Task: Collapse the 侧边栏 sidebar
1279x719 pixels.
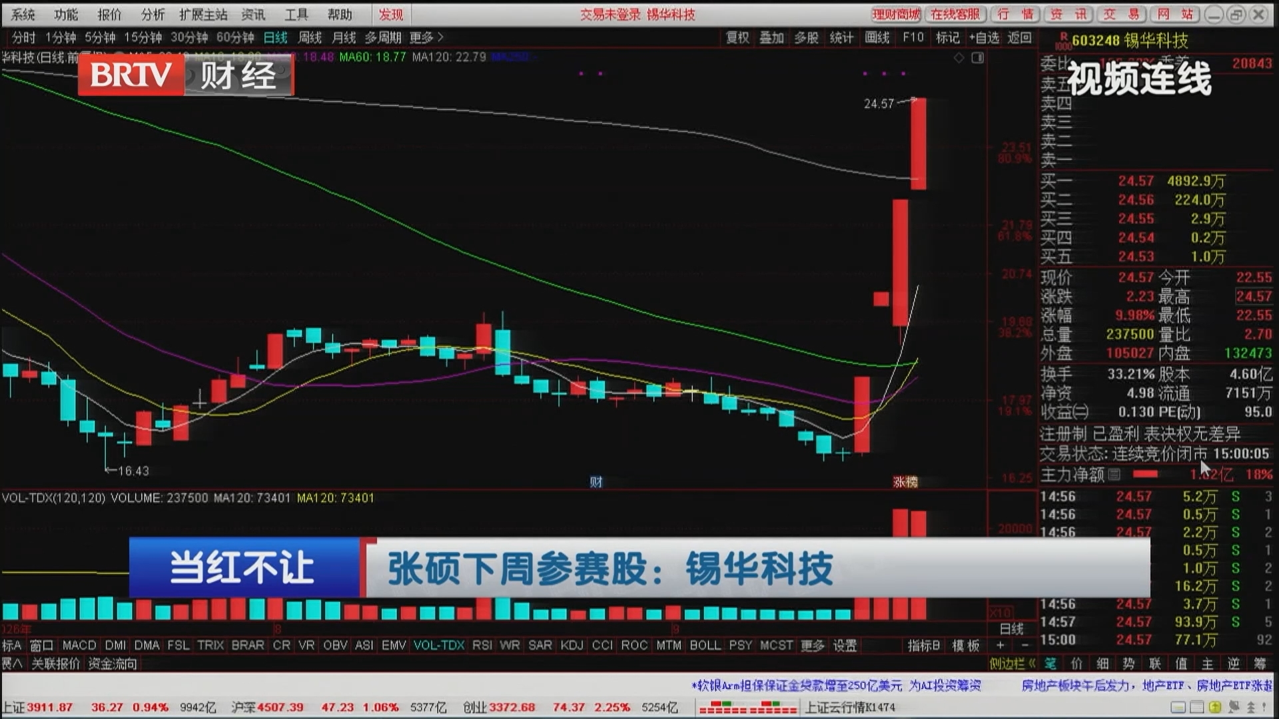Action: click(1013, 663)
